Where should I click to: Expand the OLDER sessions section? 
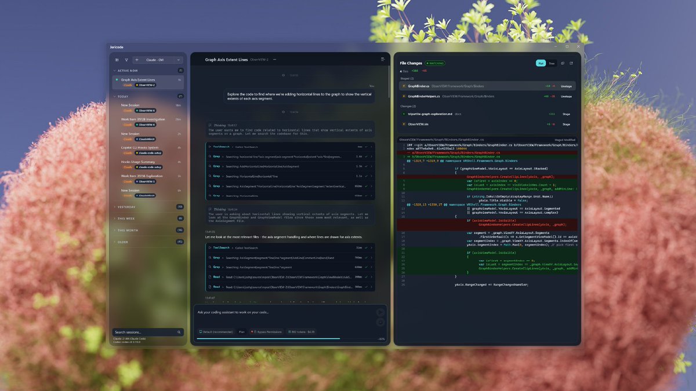click(x=148, y=242)
